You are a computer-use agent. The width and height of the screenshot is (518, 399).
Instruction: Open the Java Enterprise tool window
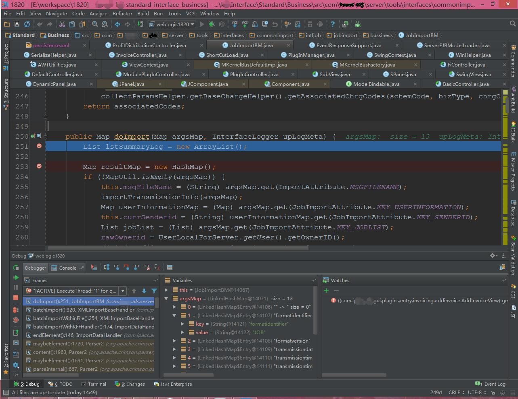tap(173, 384)
